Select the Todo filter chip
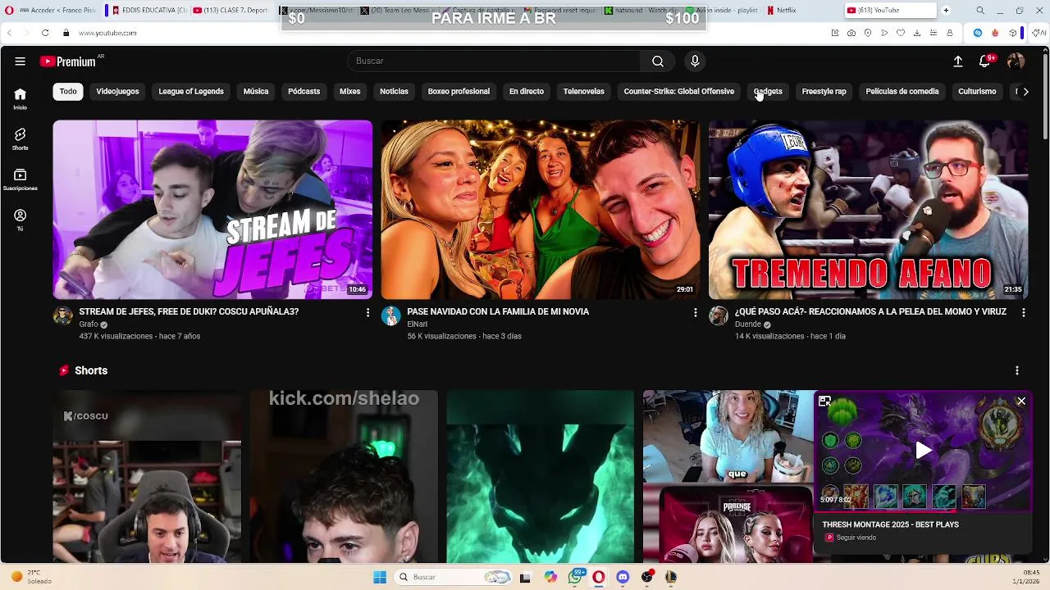Viewport: 1050px width, 590px height. click(x=68, y=92)
